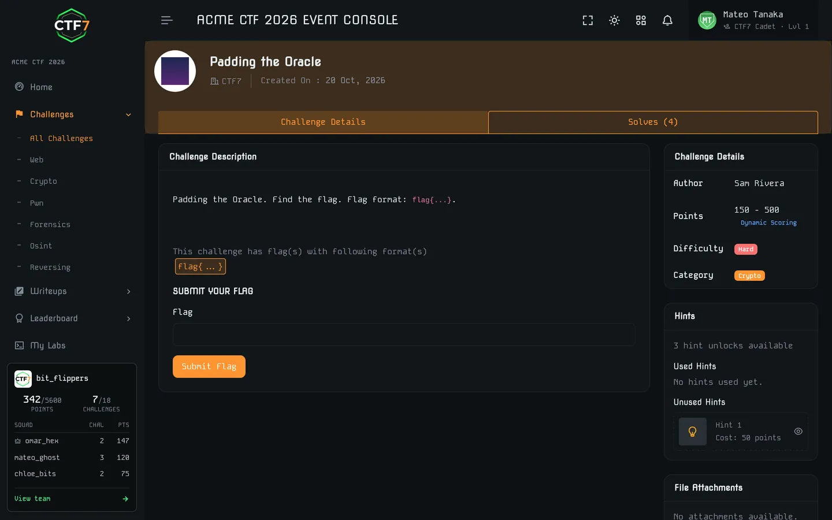Expand the Writeups submenu chevron
The image size is (832, 520).
tap(128, 291)
